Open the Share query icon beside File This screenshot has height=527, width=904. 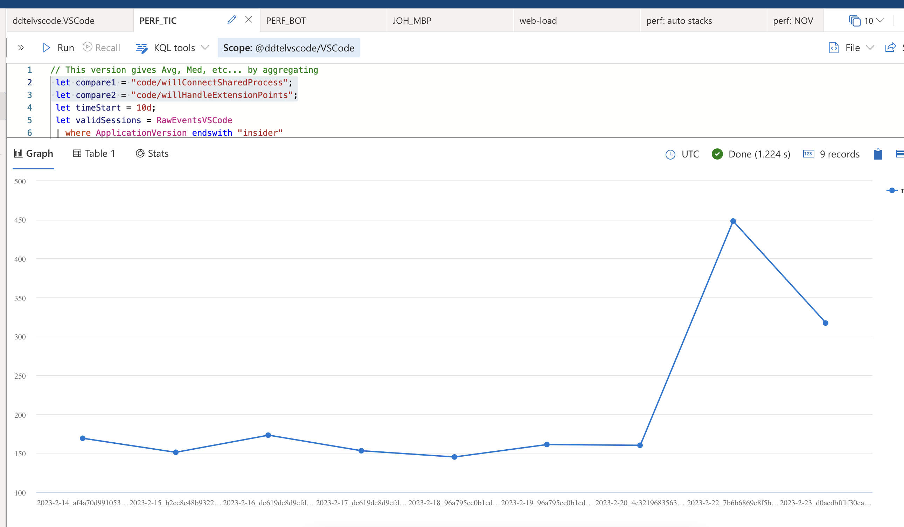(891, 47)
